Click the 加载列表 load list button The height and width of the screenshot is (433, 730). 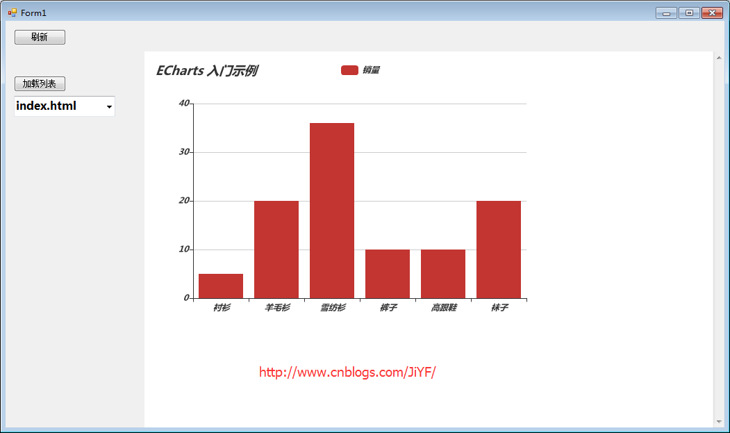tap(40, 84)
